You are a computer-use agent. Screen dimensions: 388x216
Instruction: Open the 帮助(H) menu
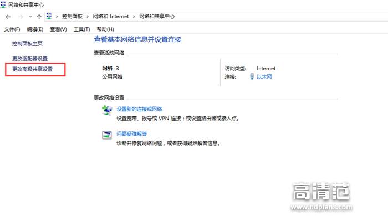105,29
